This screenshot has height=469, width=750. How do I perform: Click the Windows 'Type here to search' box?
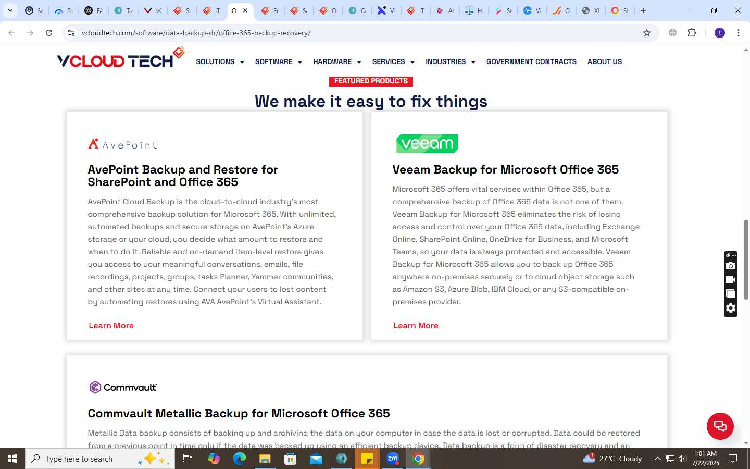pyautogui.click(x=100, y=459)
